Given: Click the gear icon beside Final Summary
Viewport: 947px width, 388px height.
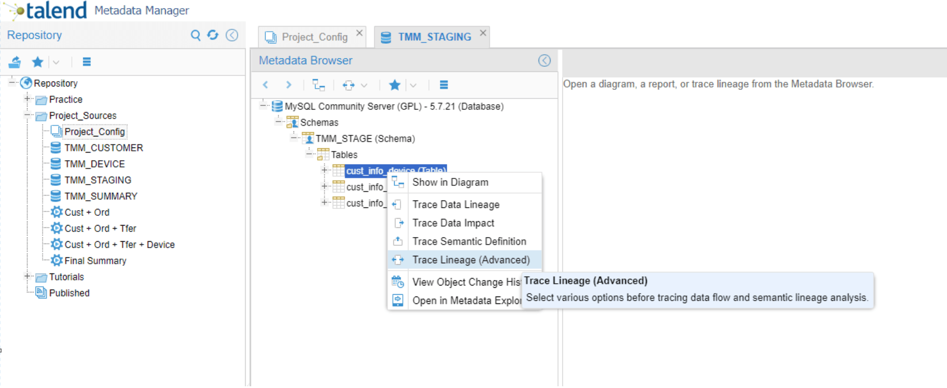Looking at the screenshot, I should (56, 260).
